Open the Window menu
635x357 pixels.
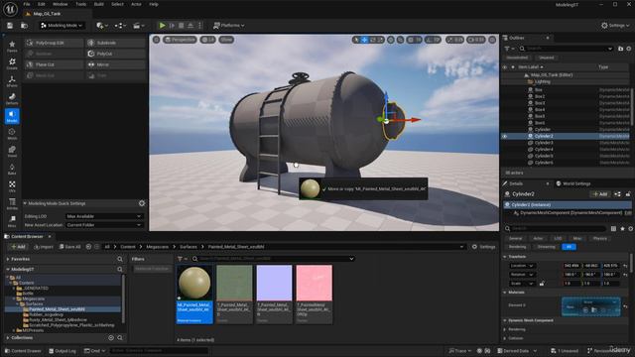(x=60, y=4)
